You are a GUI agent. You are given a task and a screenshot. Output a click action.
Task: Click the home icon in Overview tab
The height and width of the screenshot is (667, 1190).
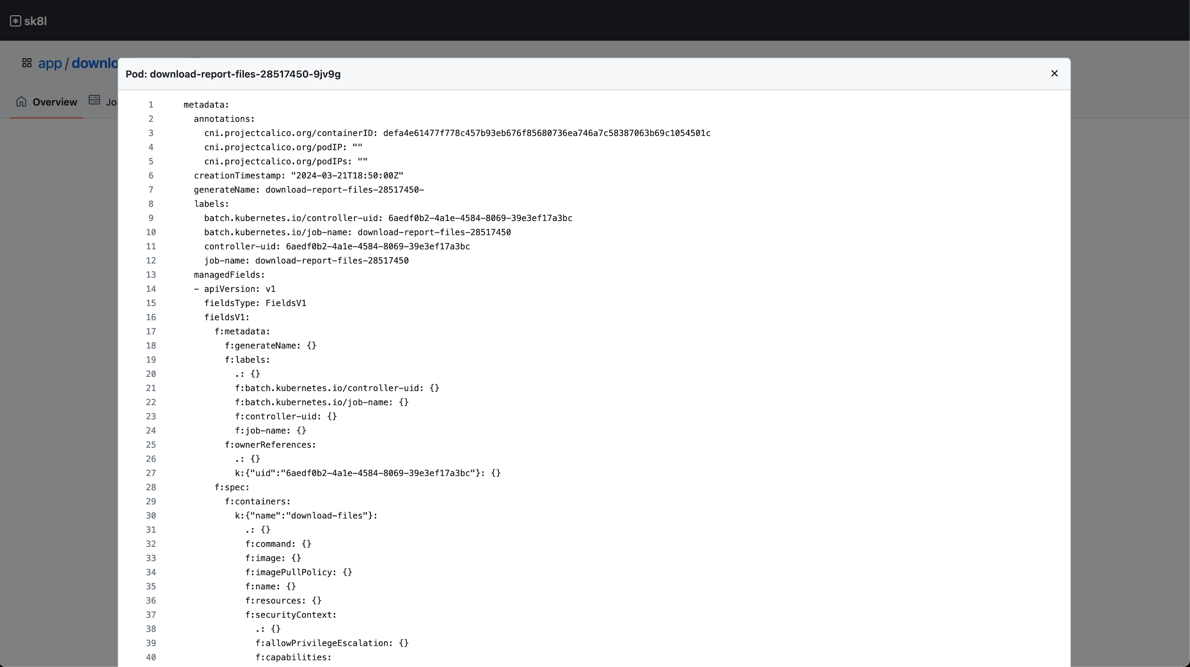21,102
